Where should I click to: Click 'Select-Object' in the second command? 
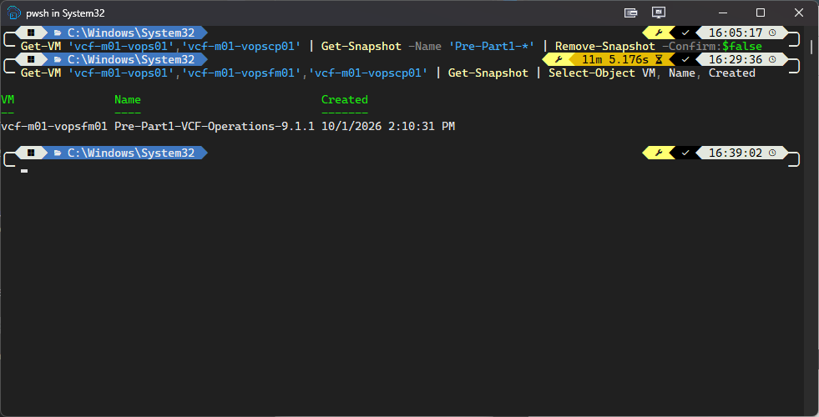pyautogui.click(x=592, y=73)
